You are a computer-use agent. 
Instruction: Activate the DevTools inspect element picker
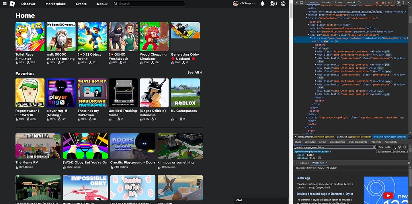[296, 2]
